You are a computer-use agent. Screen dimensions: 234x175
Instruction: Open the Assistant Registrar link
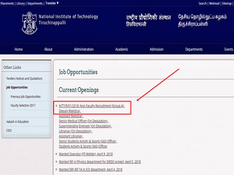71,116
